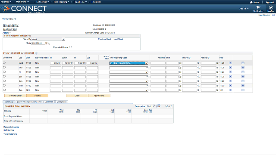Add a row with plus icon for 12/1

230,90
